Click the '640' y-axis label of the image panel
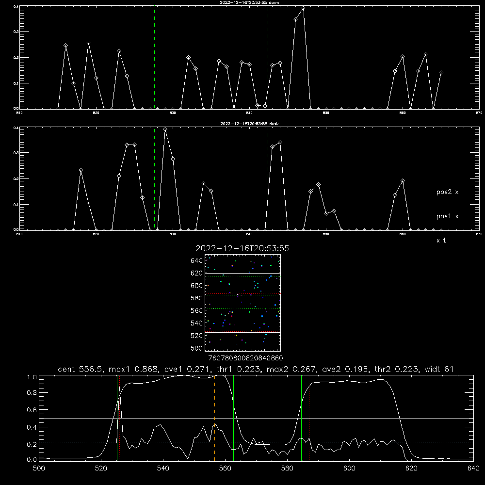This screenshot has height=485, width=485. pyautogui.click(x=197, y=260)
